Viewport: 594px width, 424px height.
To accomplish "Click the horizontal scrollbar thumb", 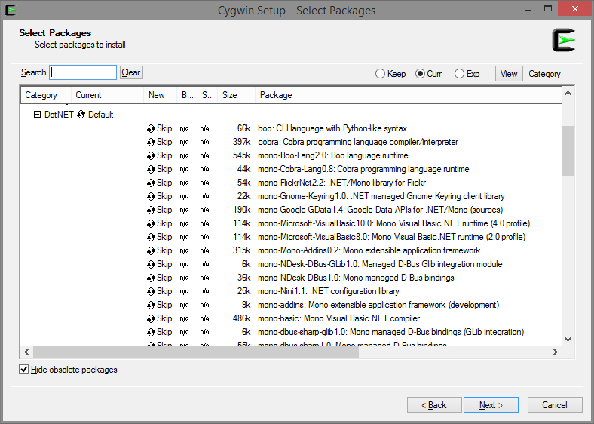I will tap(196, 352).
